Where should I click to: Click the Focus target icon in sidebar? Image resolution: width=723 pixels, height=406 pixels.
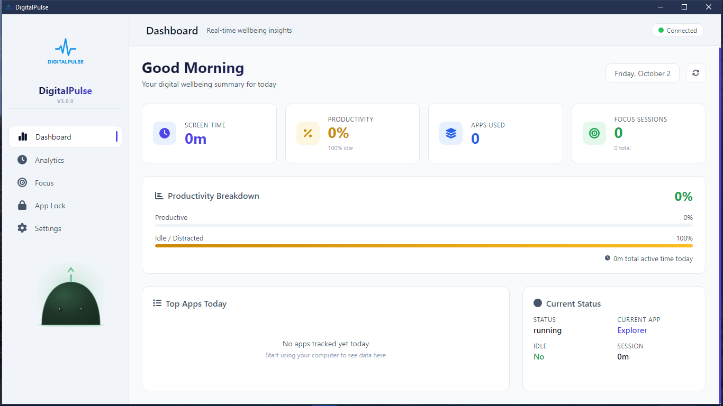click(x=22, y=182)
